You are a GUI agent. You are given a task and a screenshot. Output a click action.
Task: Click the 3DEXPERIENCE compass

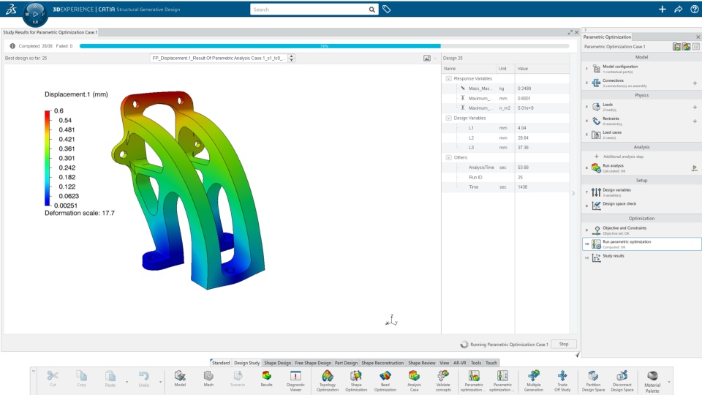35,14
